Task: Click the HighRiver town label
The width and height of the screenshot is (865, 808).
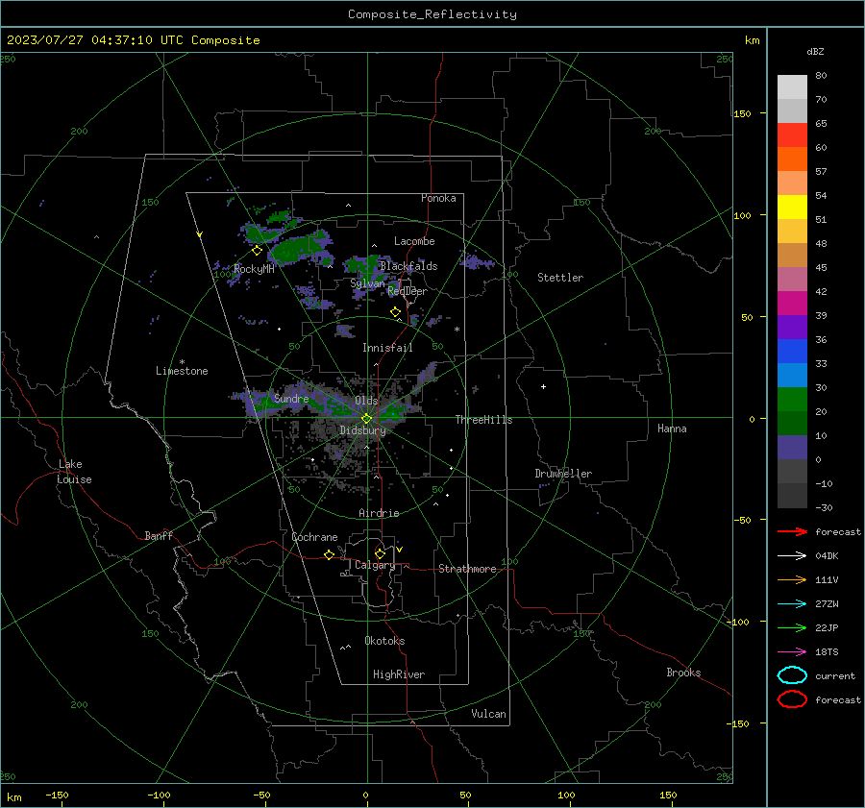Action: [x=399, y=674]
